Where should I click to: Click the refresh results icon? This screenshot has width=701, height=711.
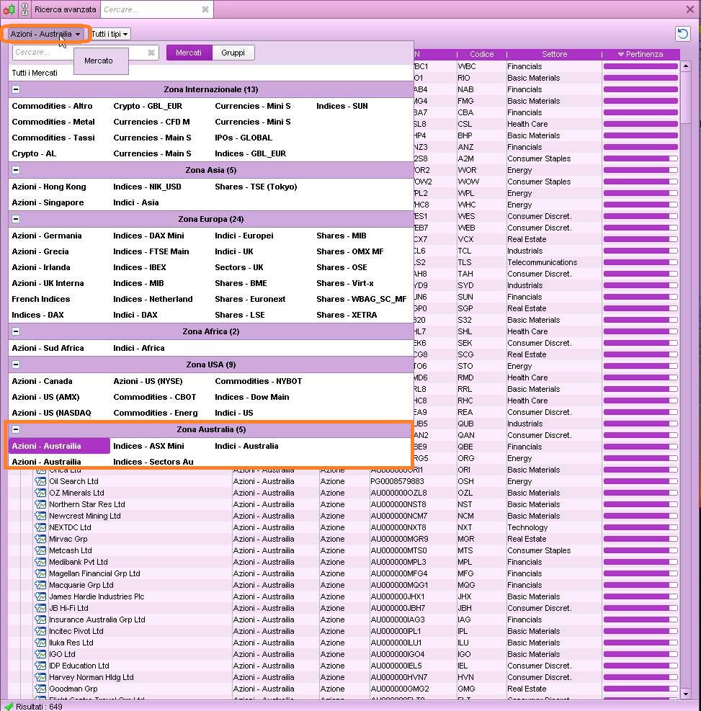tap(683, 34)
